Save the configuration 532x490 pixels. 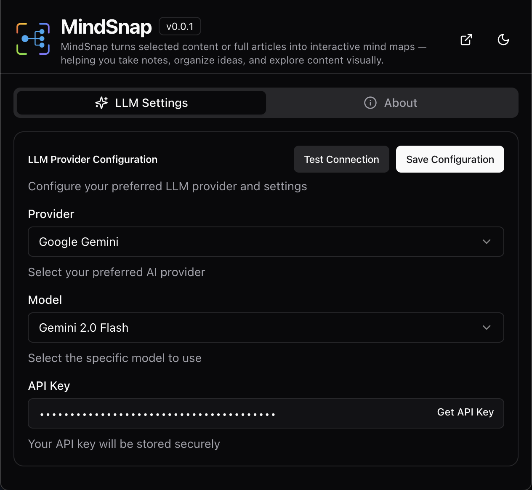pyautogui.click(x=450, y=159)
